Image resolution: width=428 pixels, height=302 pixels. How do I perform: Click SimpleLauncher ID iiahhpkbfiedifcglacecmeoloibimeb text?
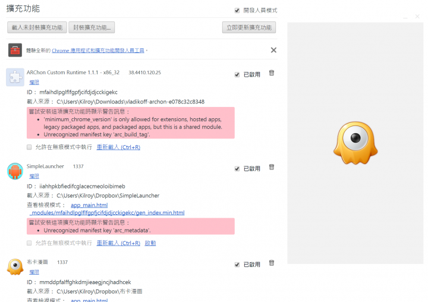[x=82, y=186]
